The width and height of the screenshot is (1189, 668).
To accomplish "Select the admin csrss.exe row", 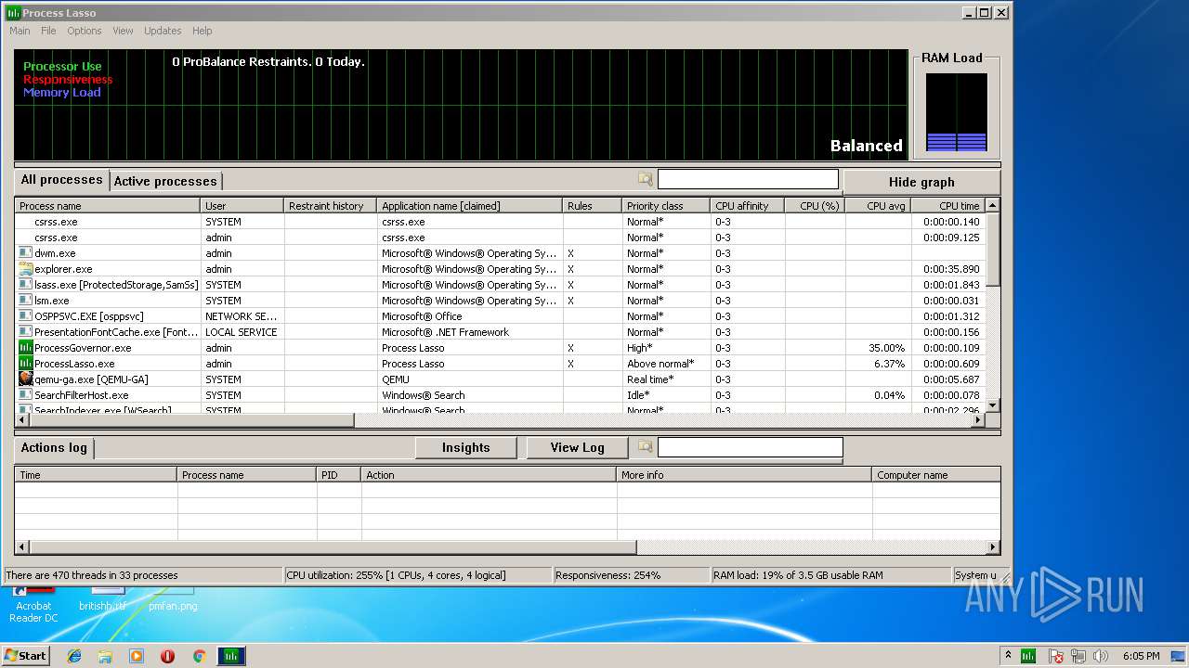I will coord(500,238).
